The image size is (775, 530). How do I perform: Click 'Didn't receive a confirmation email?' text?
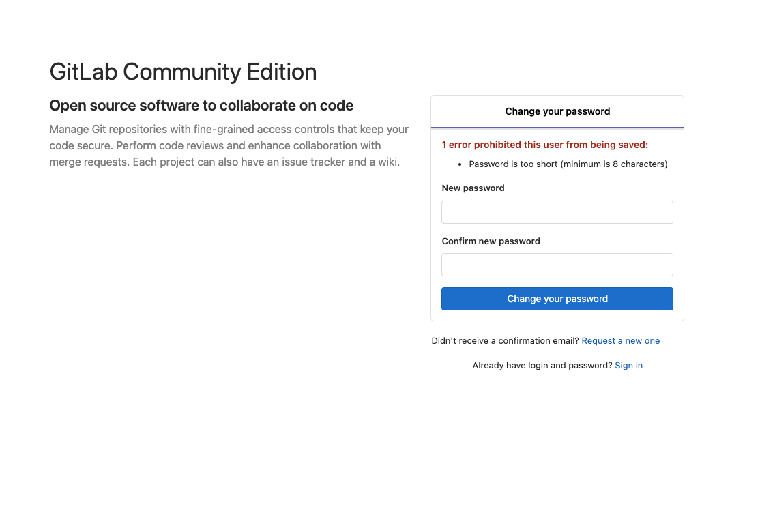(x=505, y=340)
